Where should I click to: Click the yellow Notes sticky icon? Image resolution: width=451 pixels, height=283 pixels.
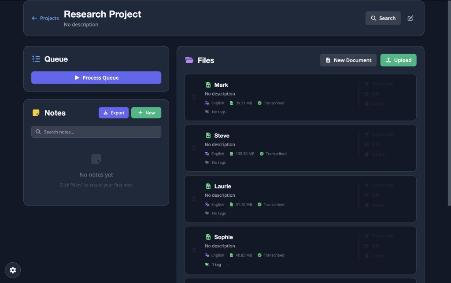(x=36, y=113)
